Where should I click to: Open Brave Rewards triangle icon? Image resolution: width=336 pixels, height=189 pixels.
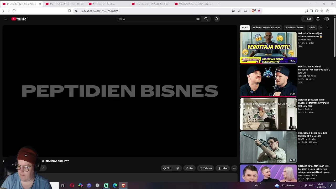pos(259,11)
